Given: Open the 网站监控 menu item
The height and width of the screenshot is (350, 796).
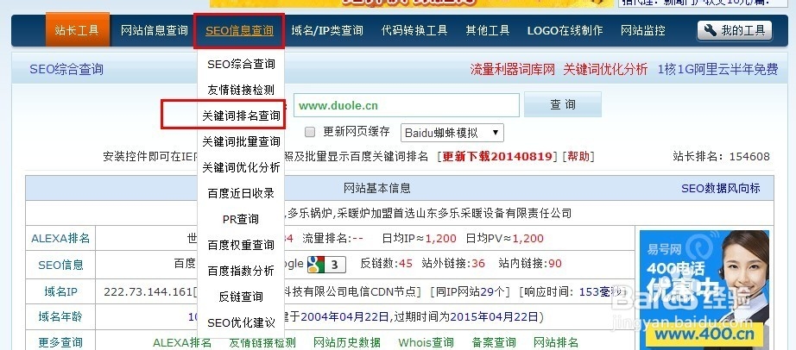Looking at the screenshot, I should pyautogui.click(x=642, y=30).
